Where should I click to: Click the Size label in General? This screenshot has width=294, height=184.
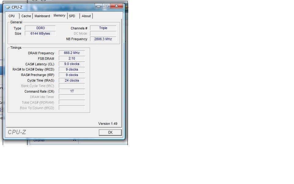[x=18, y=33]
